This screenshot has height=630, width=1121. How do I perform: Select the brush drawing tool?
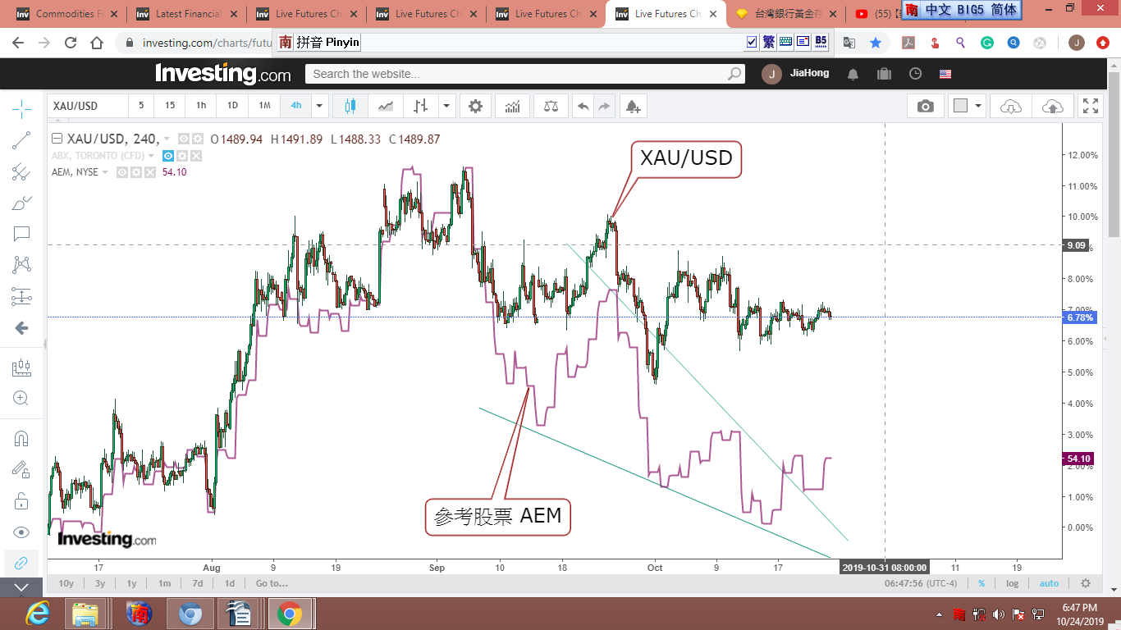21,203
